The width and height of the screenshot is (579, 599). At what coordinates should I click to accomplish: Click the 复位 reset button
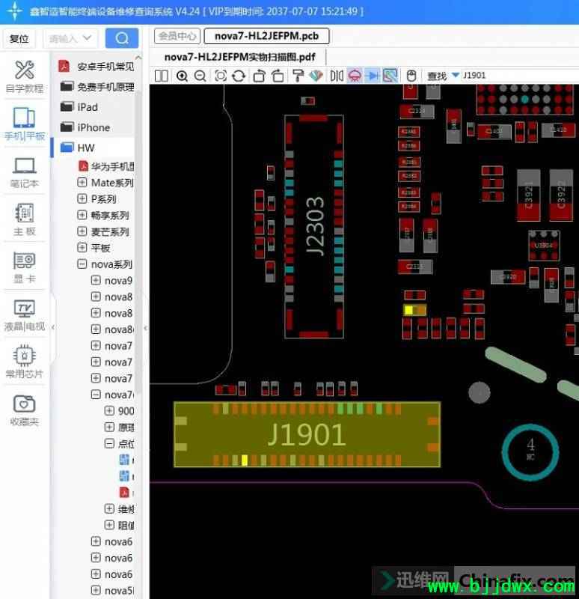coord(19,39)
